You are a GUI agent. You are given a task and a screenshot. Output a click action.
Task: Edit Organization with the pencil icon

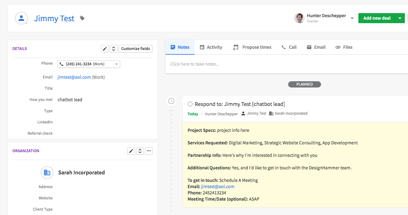pyautogui.click(x=131, y=151)
